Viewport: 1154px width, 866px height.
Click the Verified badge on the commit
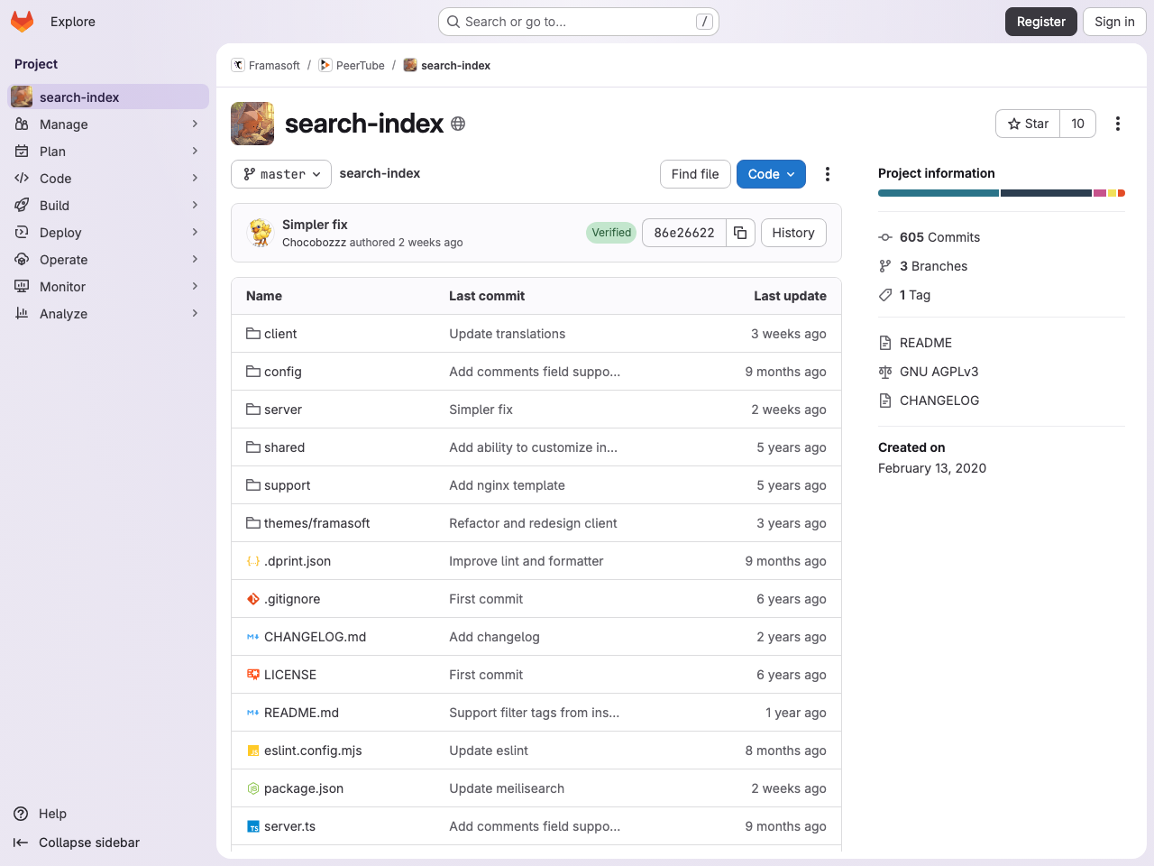tap(610, 232)
